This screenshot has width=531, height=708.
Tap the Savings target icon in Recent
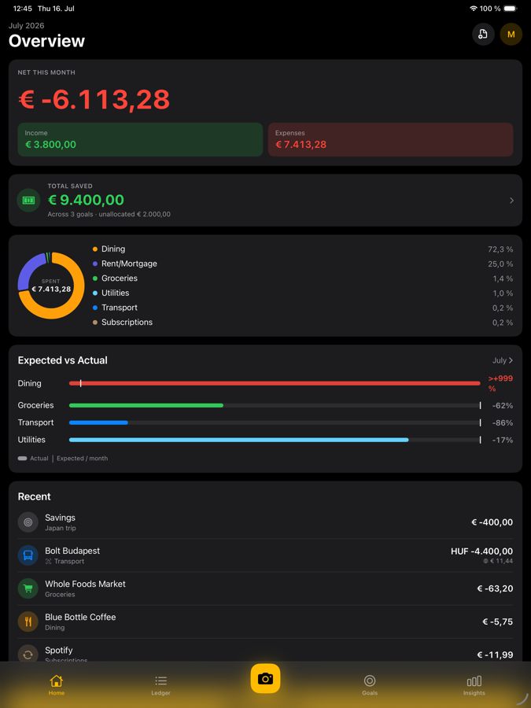coord(28,522)
